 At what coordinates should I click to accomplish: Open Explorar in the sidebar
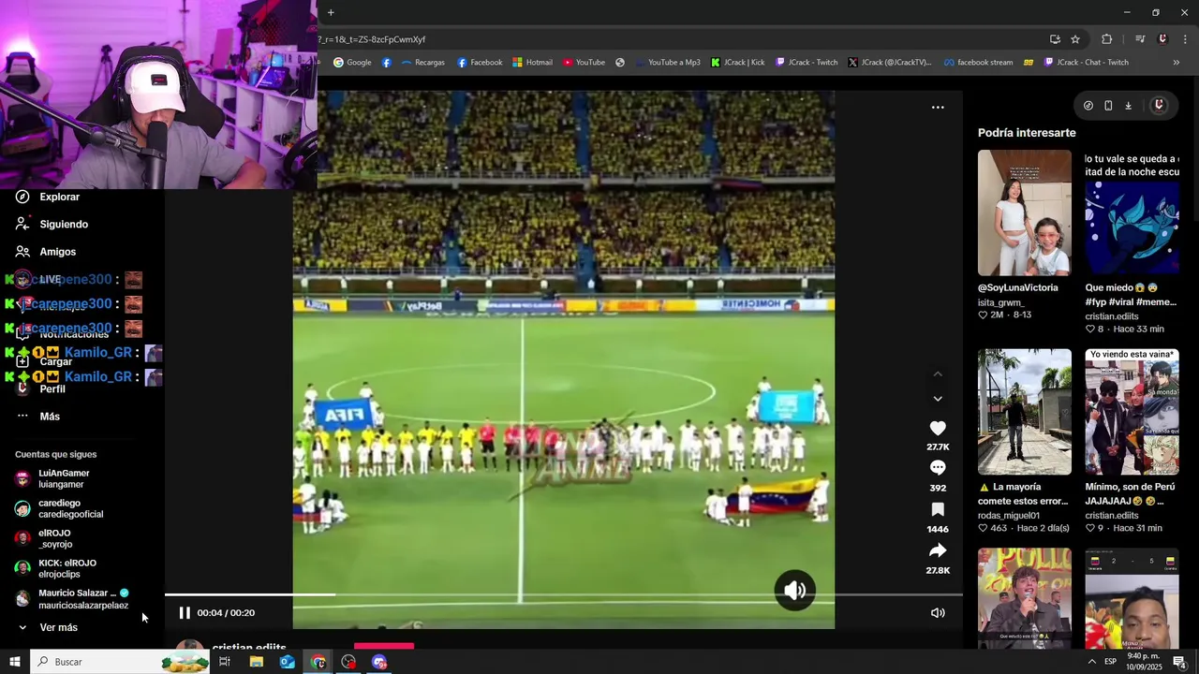pos(59,198)
